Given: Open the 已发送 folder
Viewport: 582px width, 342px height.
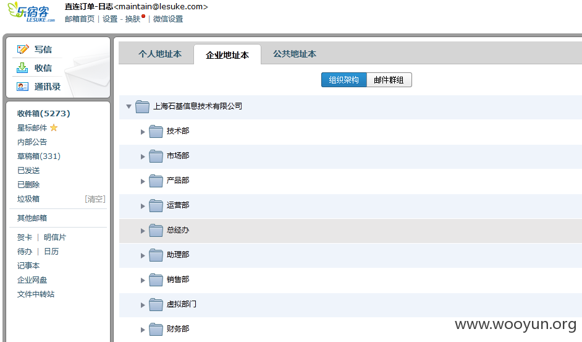Looking at the screenshot, I should coord(28,170).
